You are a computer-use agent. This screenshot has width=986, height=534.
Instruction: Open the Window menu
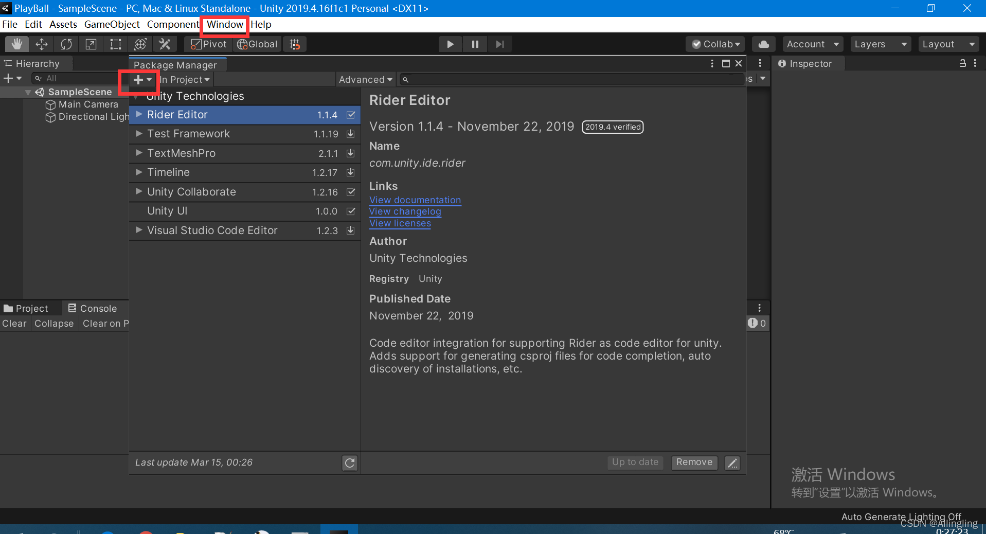point(224,24)
